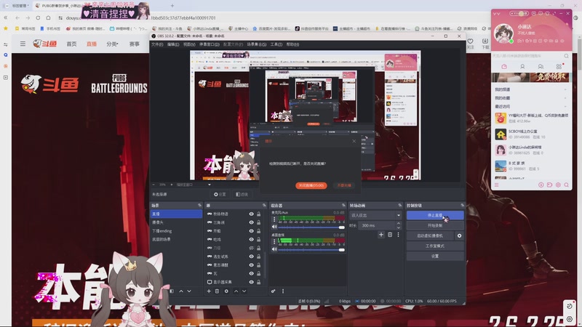Open source properties gear in sources toolbar
This screenshot has height=327, width=582.
click(226, 291)
